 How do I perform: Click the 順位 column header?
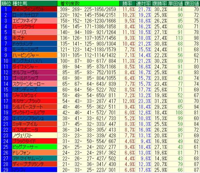click(x=6, y=3)
